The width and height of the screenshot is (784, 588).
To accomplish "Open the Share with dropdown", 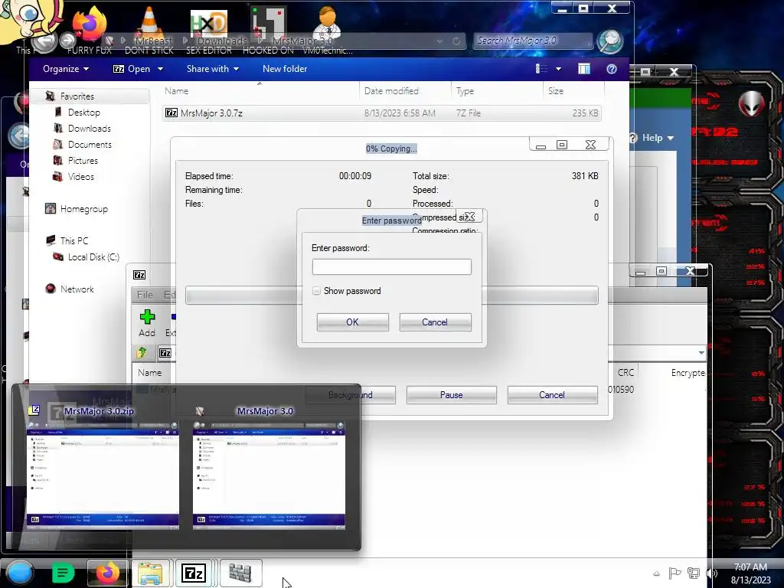I will (x=213, y=69).
